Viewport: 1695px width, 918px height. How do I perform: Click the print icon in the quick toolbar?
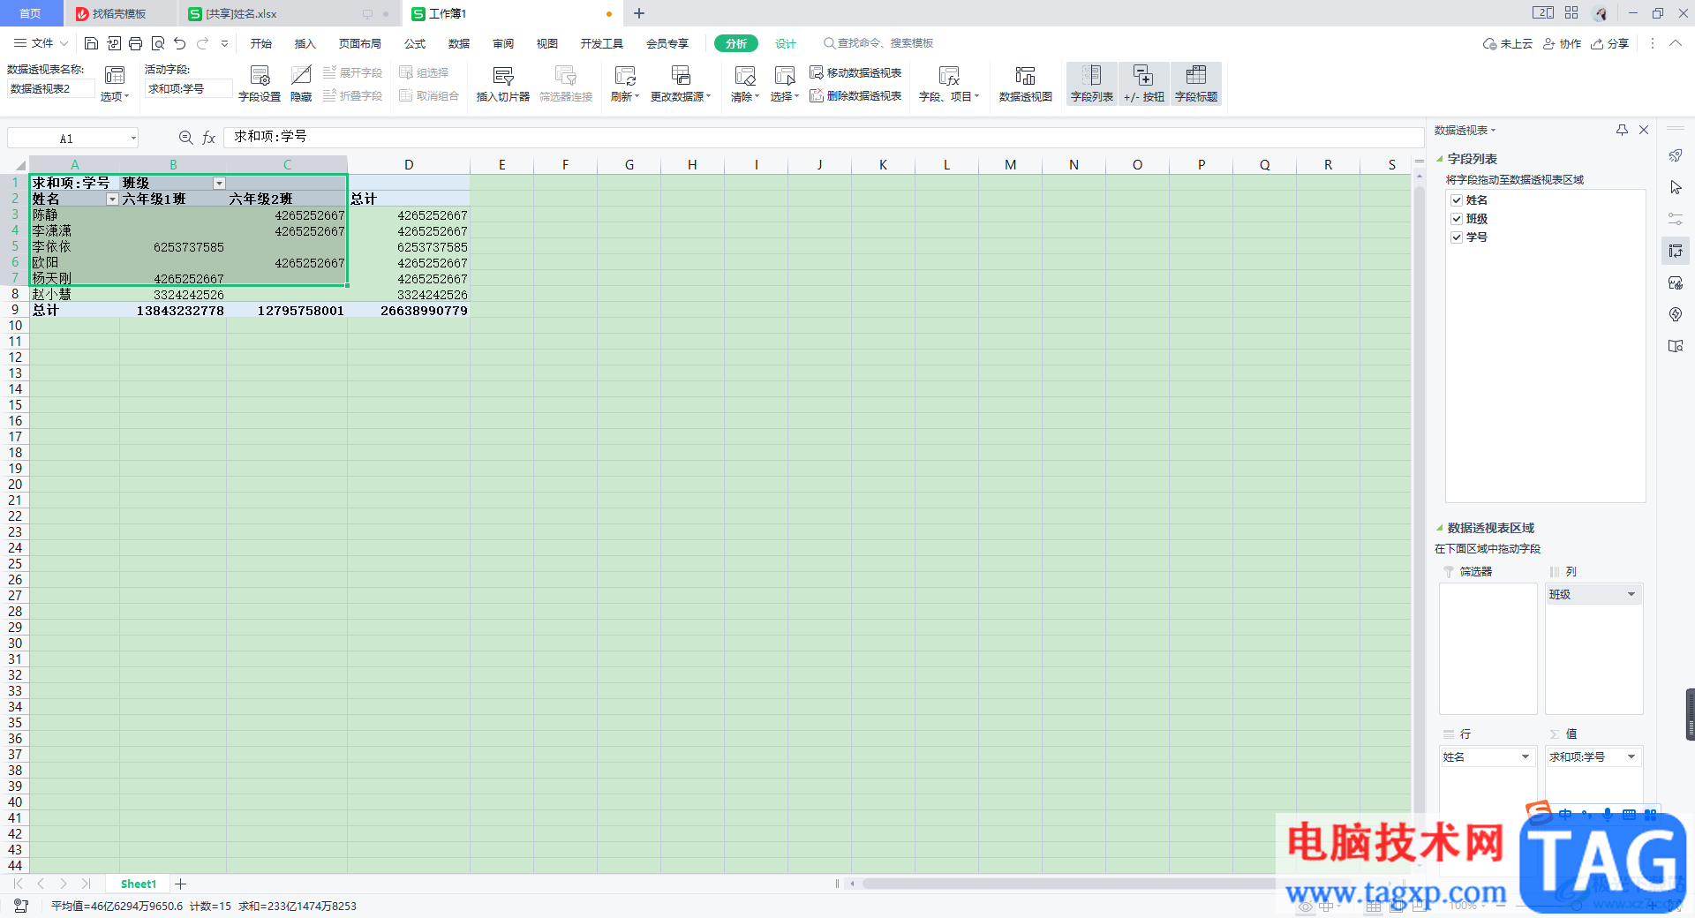click(135, 43)
